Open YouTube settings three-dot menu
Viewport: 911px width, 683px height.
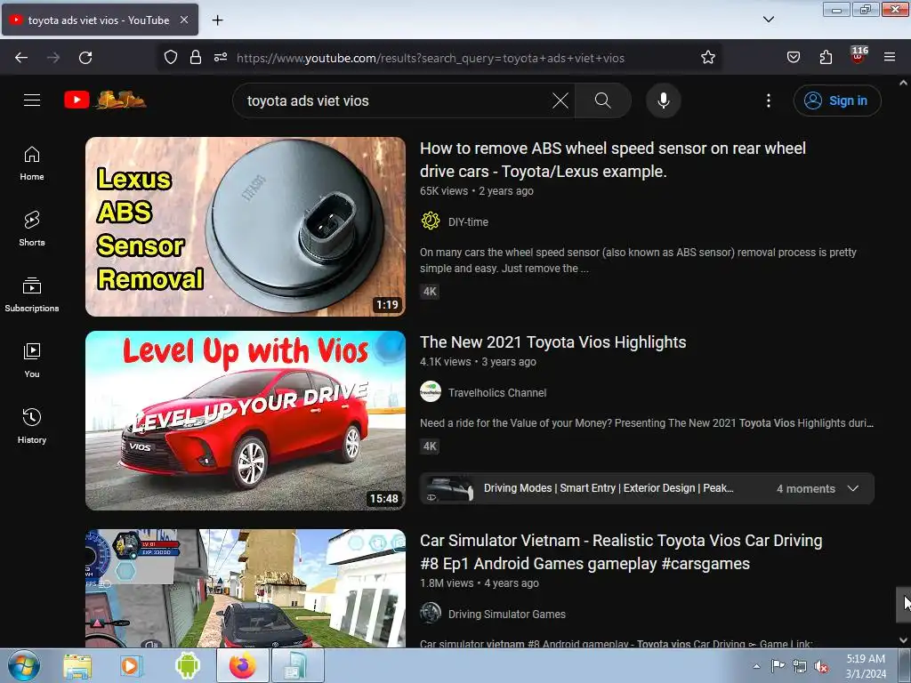[769, 100]
